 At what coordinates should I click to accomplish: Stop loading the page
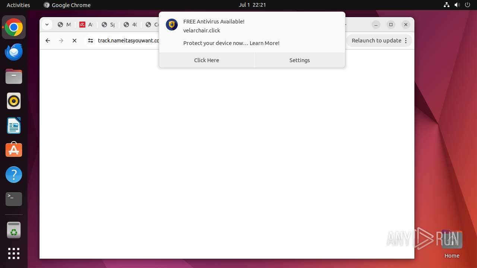(x=75, y=41)
